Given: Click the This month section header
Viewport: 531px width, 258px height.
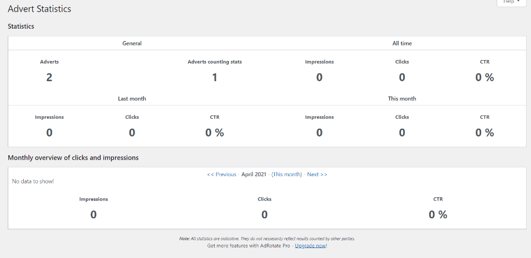Looking at the screenshot, I should pos(402,98).
